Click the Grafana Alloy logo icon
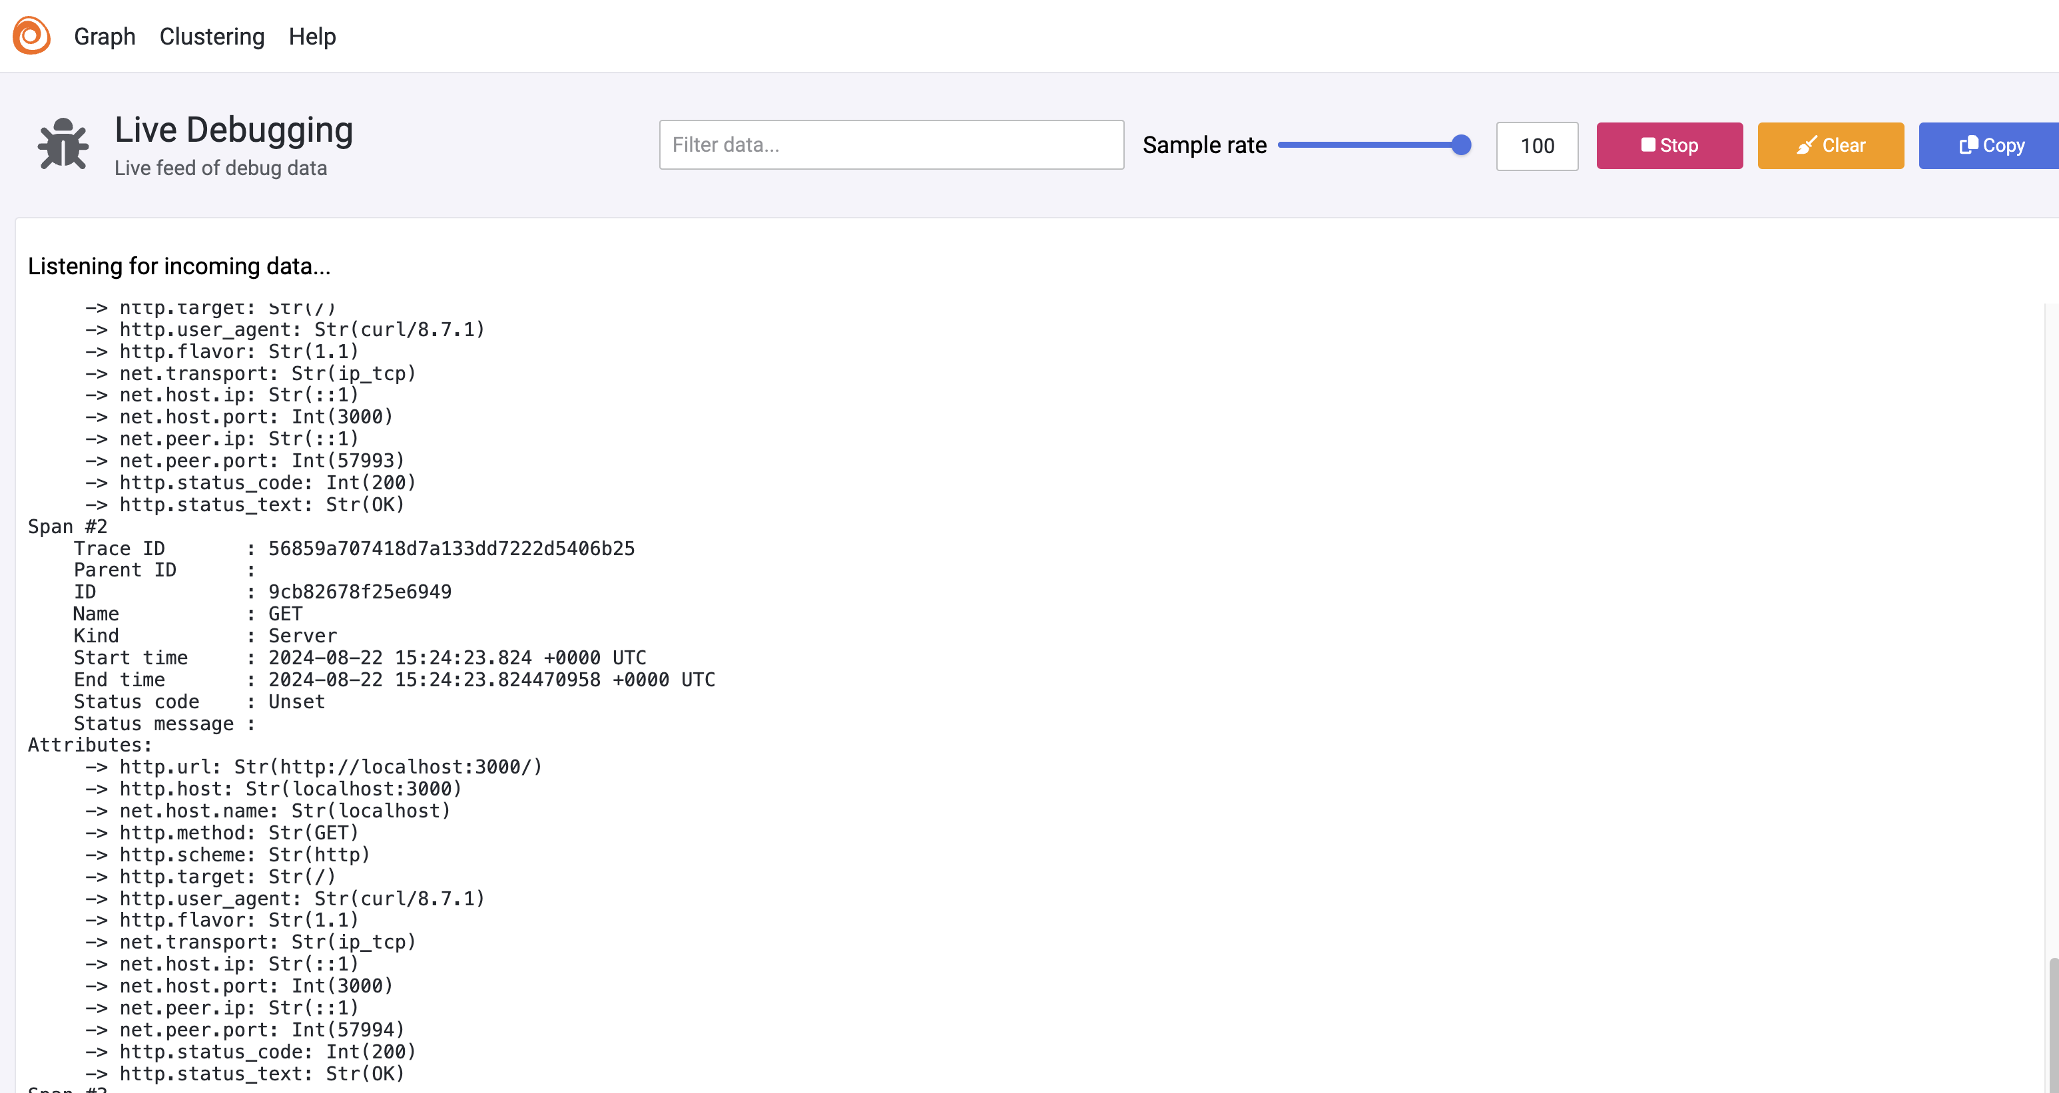 (32, 36)
